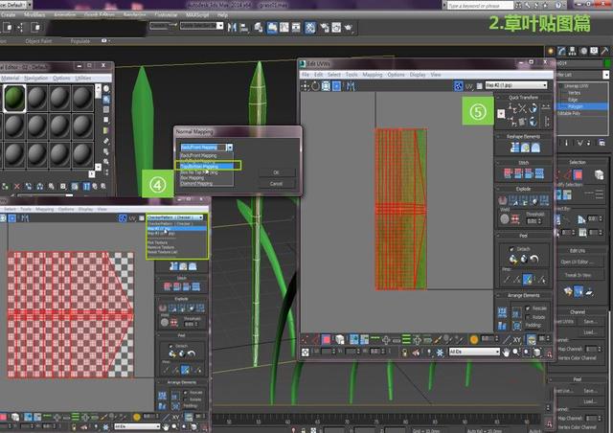Image resolution: width=613 pixels, height=433 pixels.
Task: Open the Normal Mapping type dropdown arrow
Action: pyautogui.click(x=230, y=148)
